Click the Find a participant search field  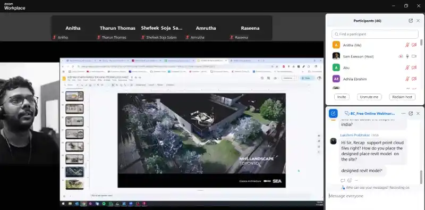coord(375,34)
